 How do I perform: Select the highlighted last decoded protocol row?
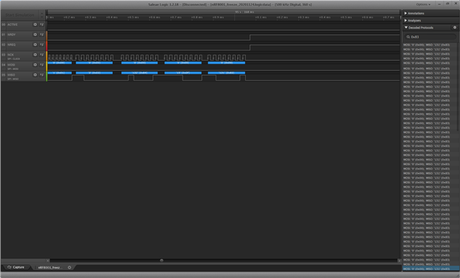click(431, 269)
